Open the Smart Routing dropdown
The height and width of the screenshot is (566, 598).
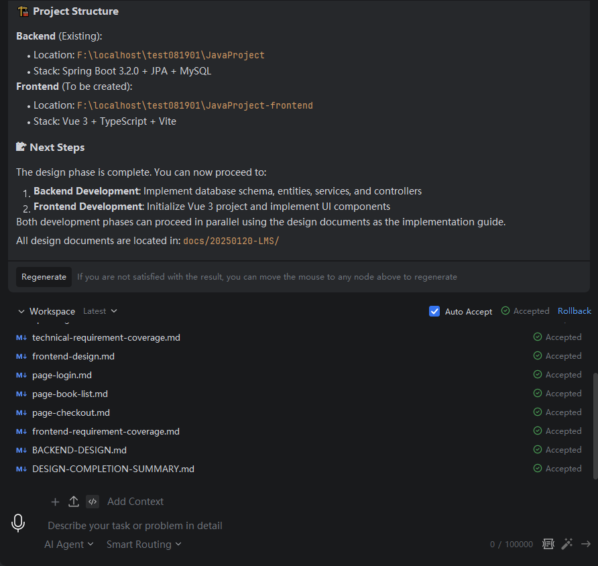coord(143,545)
